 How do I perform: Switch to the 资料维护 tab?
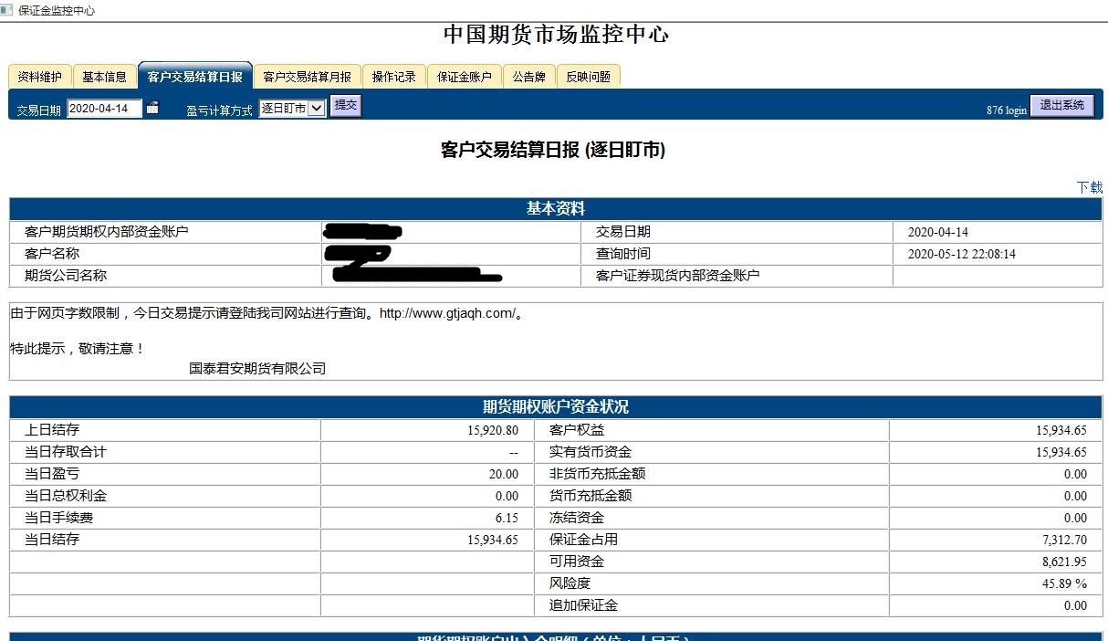pyautogui.click(x=40, y=77)
